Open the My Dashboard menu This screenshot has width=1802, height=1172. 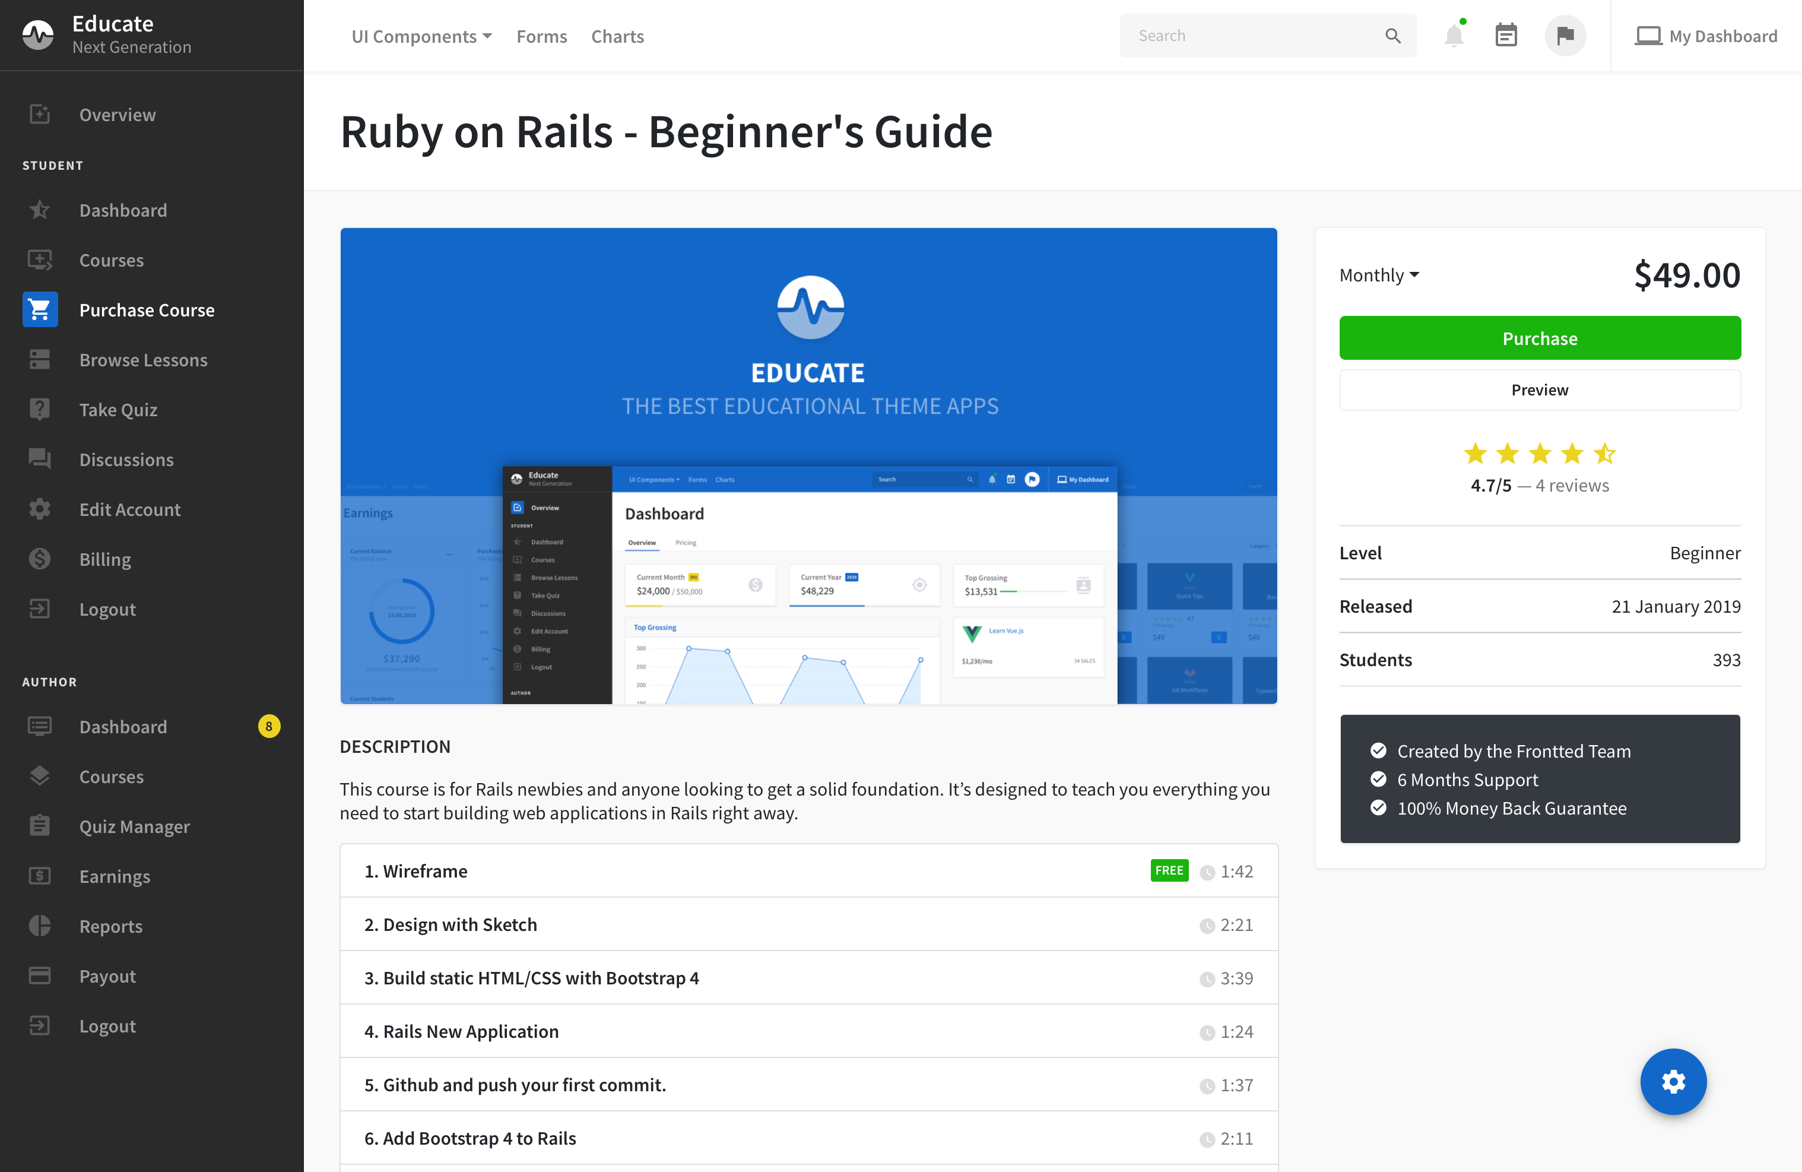[1706, 36]
